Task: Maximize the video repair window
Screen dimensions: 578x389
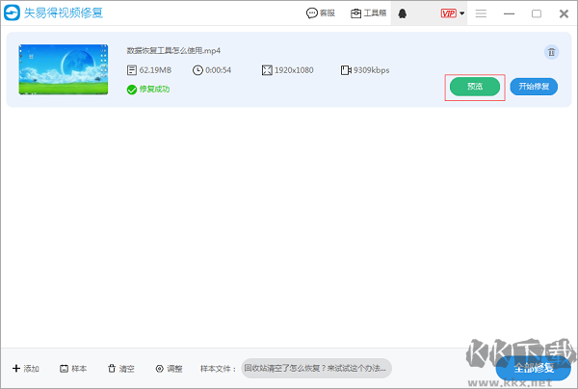Action: (x=537, y=13)
